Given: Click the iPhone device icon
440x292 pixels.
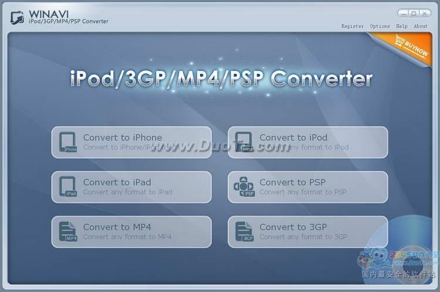Looking at the screenshot, I should [68, 142].
